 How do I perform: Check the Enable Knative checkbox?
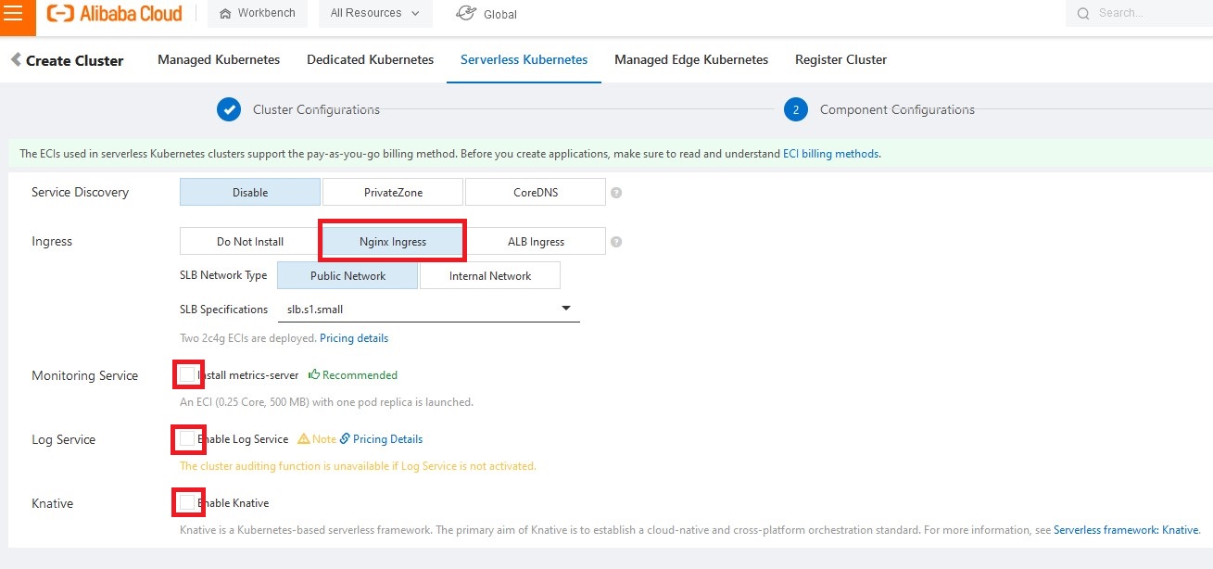pyautogui.click(x=188, y=502)
